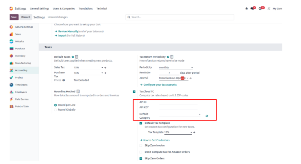Expand the Tax Template dropdown
The height and width of the screenshot is (164, 301).
click(191, 132)
